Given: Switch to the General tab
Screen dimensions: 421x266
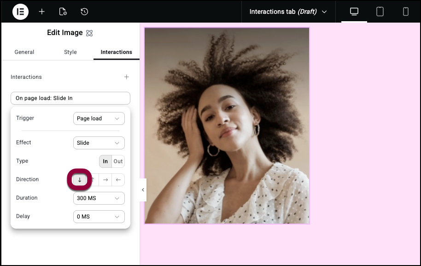Looking at the screenshot, I should point(24,52).
